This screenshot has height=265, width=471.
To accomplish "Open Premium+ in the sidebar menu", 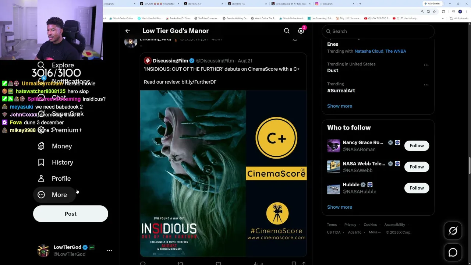I will 67,130.
